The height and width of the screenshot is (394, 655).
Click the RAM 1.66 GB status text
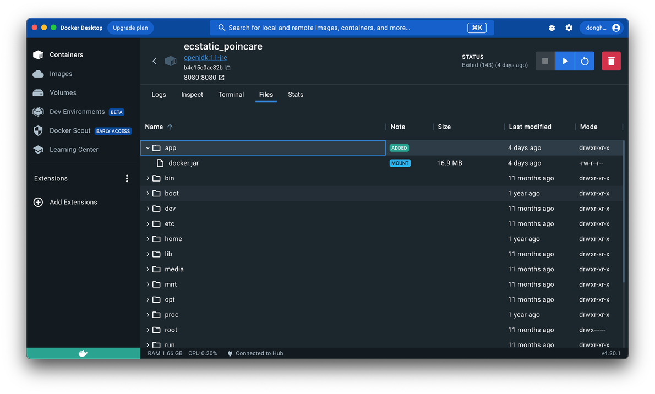(x=165, y=353)
